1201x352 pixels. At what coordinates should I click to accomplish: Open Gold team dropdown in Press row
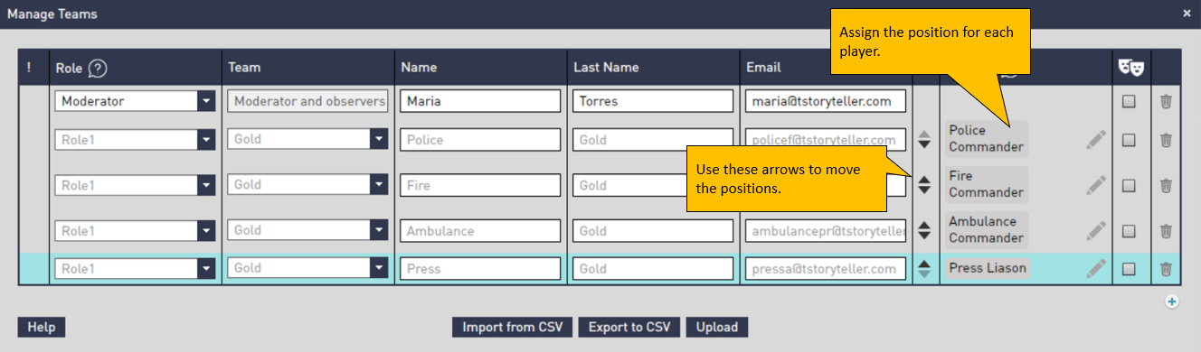click(379, 268)
